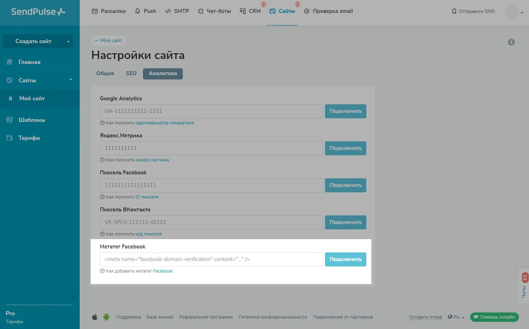Click the help icon beside Facebook metatag hint

pos(102,271)
